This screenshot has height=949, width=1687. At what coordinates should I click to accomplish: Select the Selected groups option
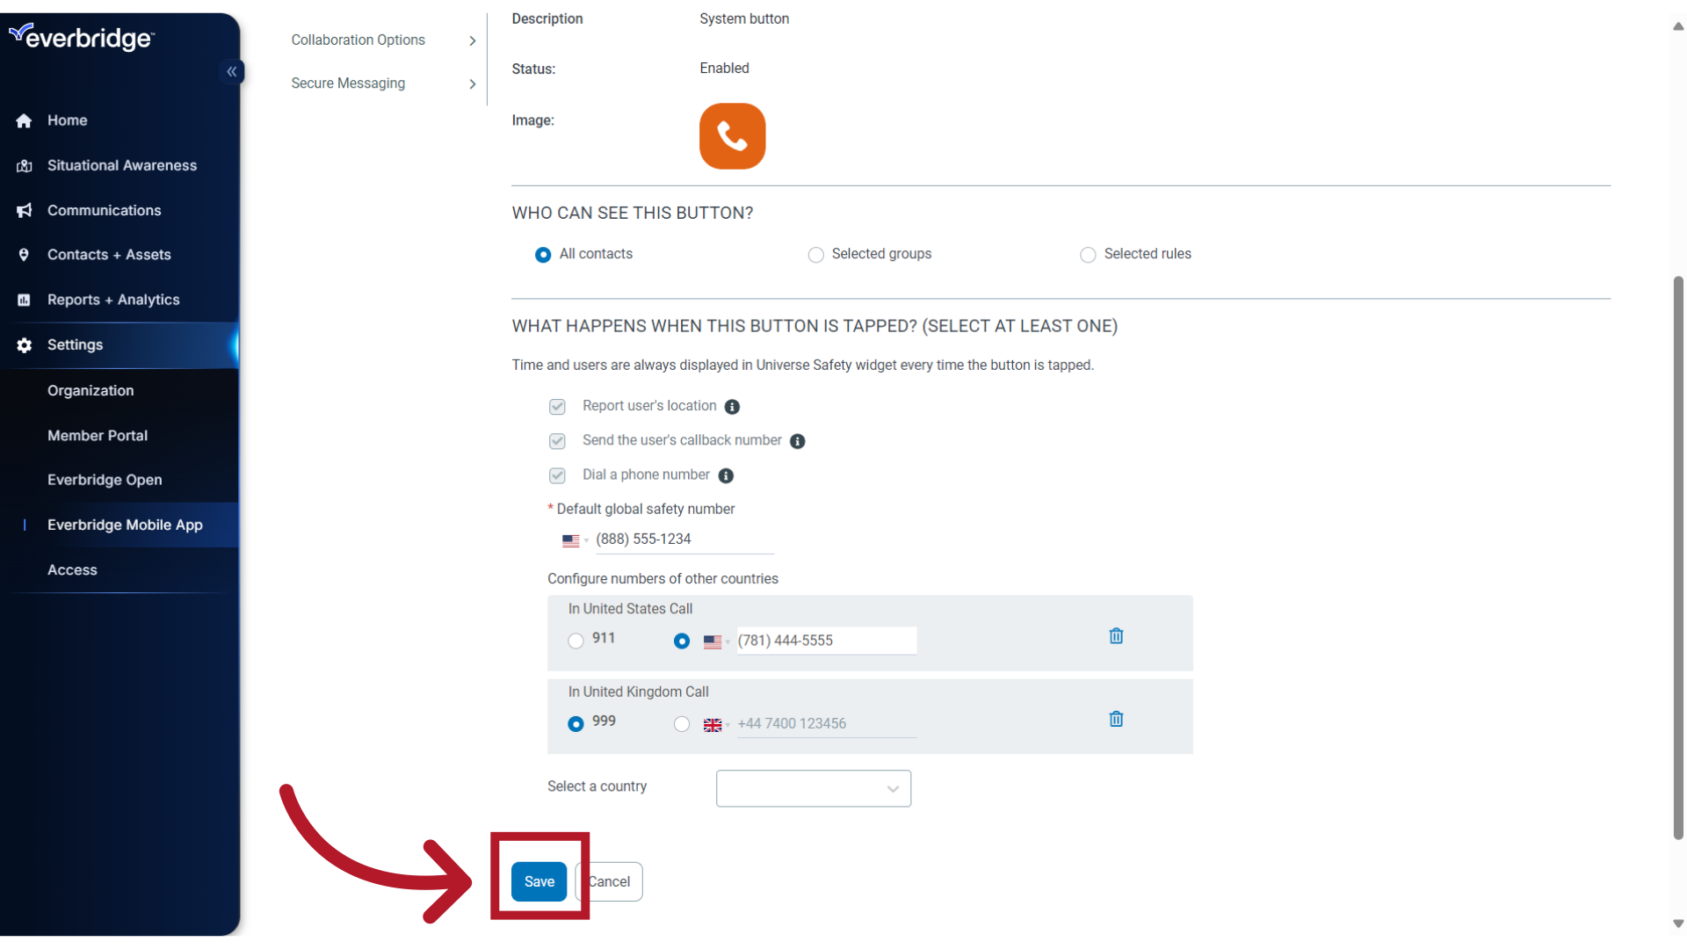[815, 254]
